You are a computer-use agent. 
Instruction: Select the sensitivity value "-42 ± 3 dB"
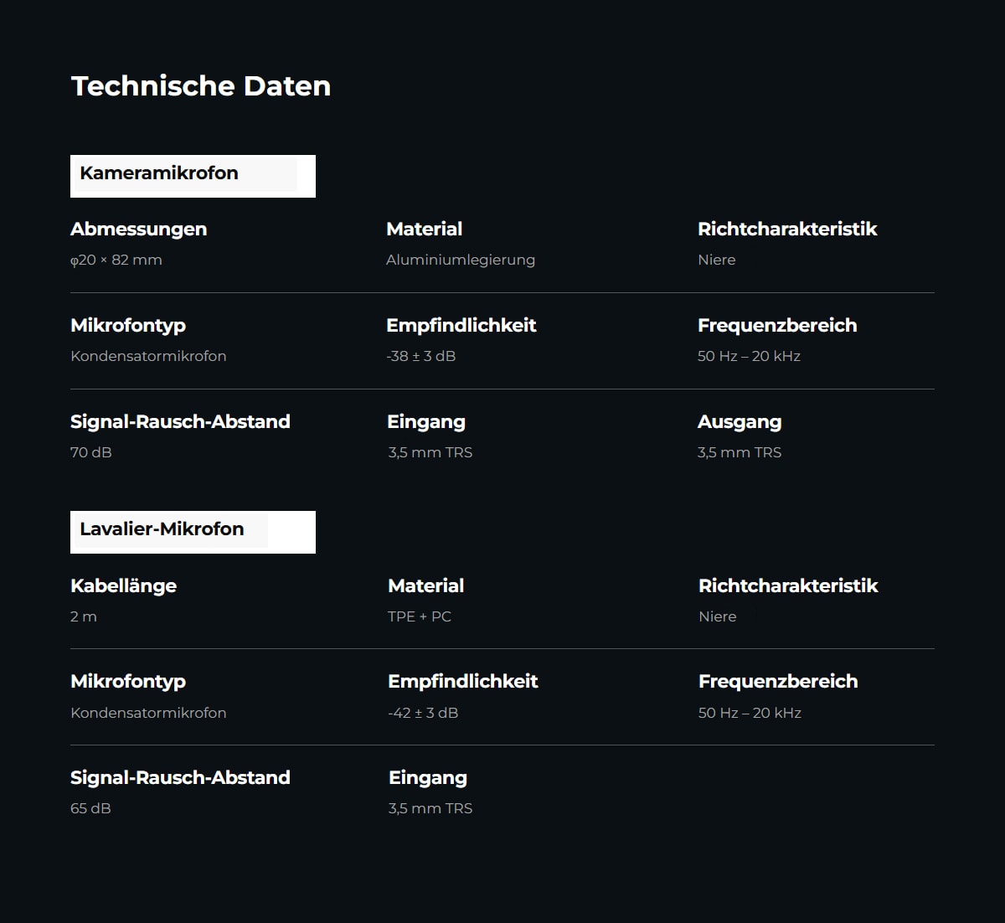423,713
